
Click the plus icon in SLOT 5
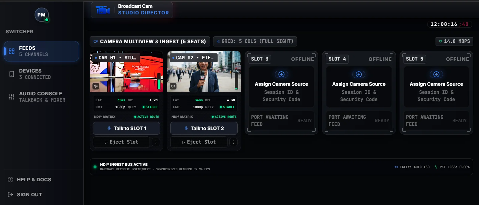[x=436, y=74]
